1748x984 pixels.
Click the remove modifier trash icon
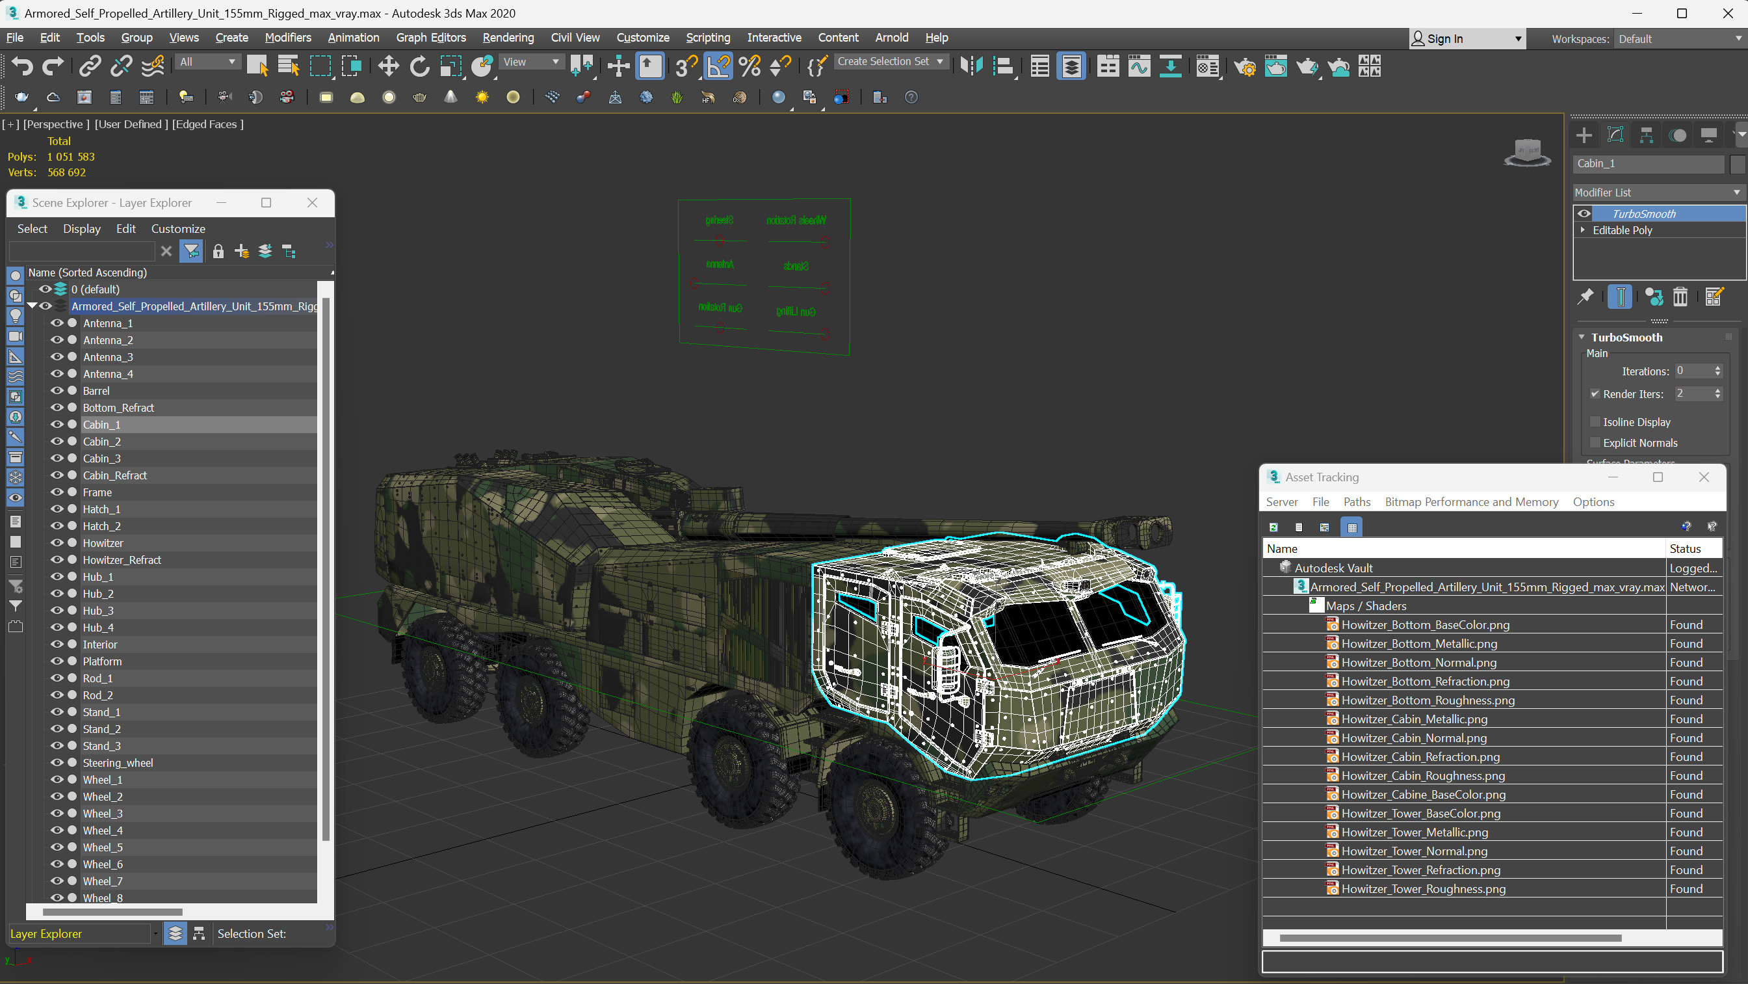coord(1680,297)
